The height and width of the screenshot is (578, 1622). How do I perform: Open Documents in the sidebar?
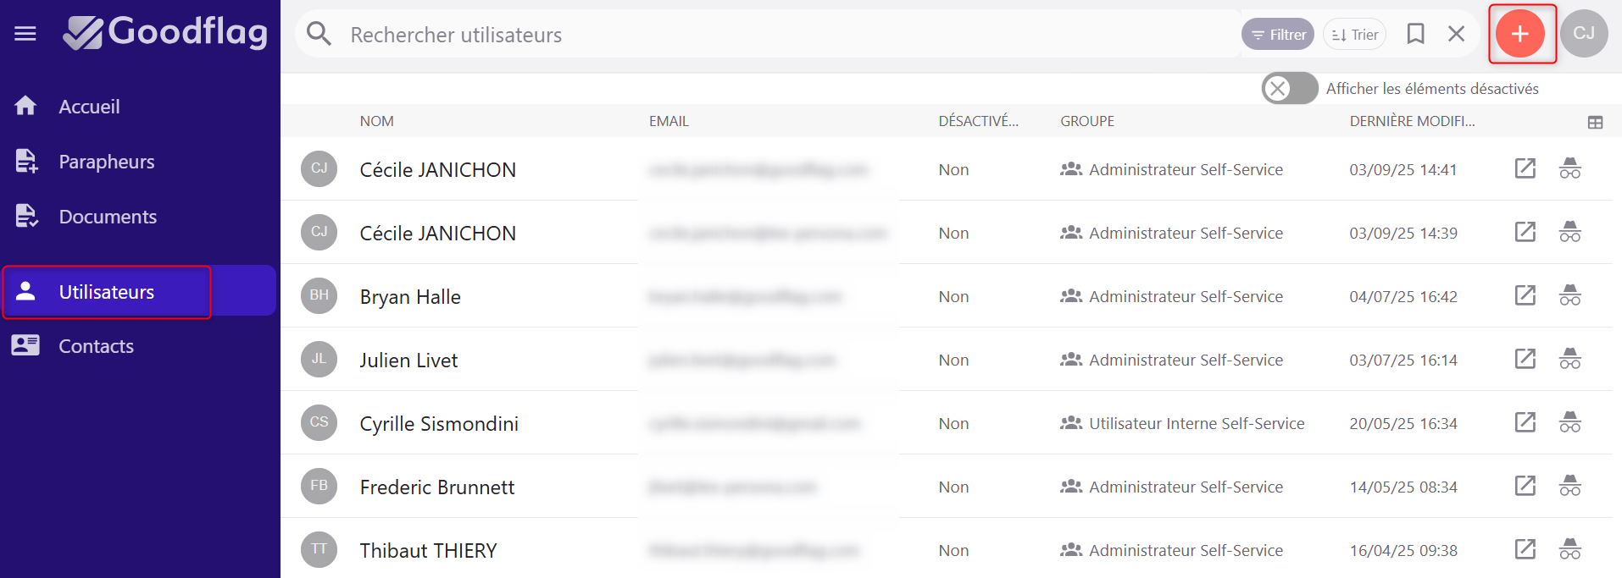click(x=108, y=217)
